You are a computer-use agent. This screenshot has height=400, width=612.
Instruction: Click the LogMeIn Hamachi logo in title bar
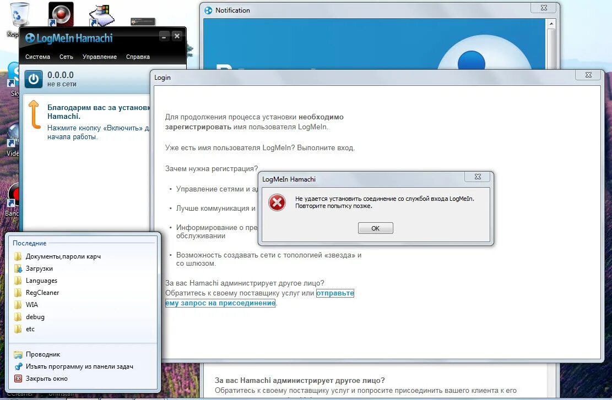[x=69, y=38]
